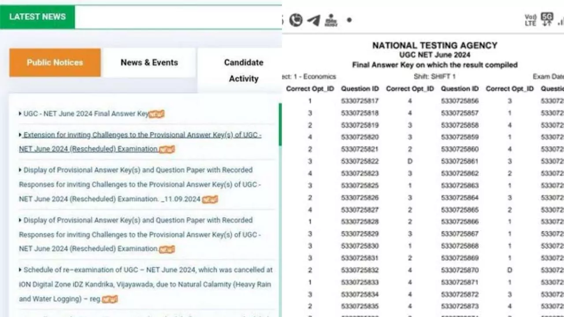The height and width of the screenshot is (317, 564).
Task: Tap the app notification icon beside Telegram
Action: point(330,20)
